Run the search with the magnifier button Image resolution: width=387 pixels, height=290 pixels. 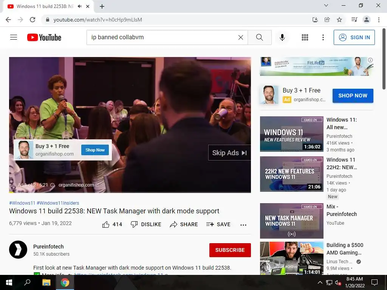260,37
